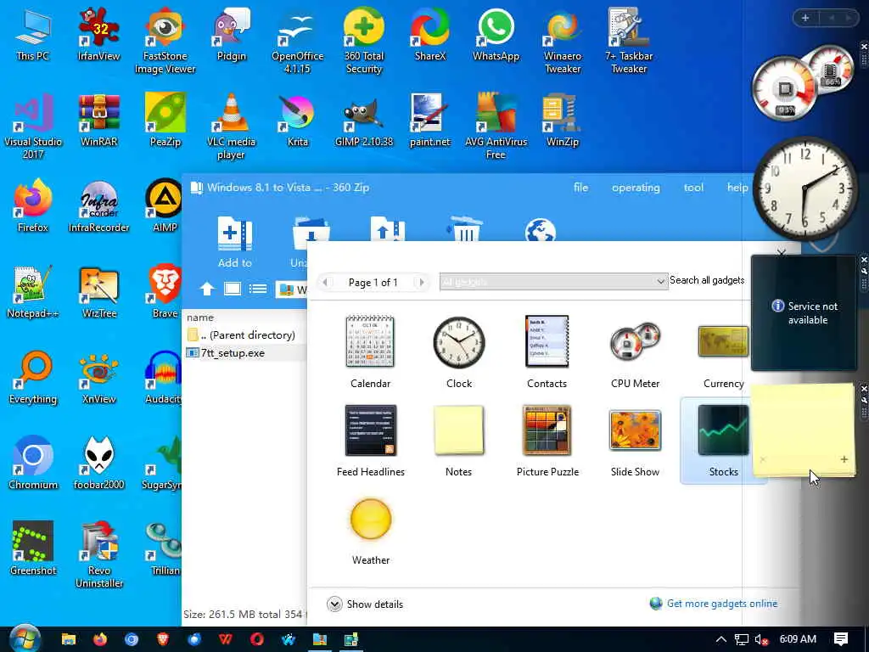Open the Opera icon on the taskbar
Viewport: 869px width, 652px height.
(x=256, y=639)
